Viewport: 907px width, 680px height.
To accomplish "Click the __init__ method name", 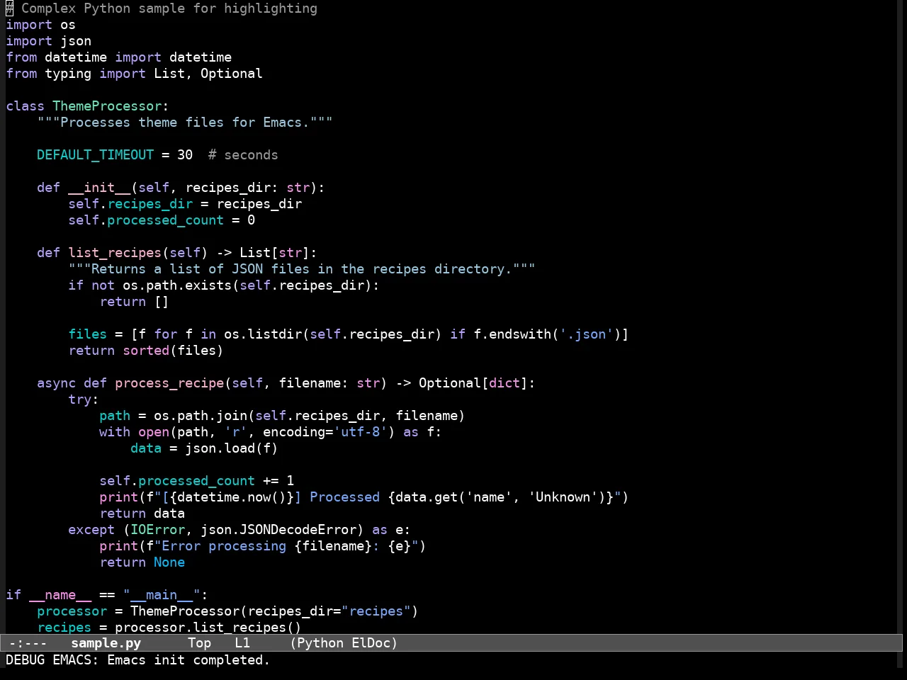I will 99,188.
